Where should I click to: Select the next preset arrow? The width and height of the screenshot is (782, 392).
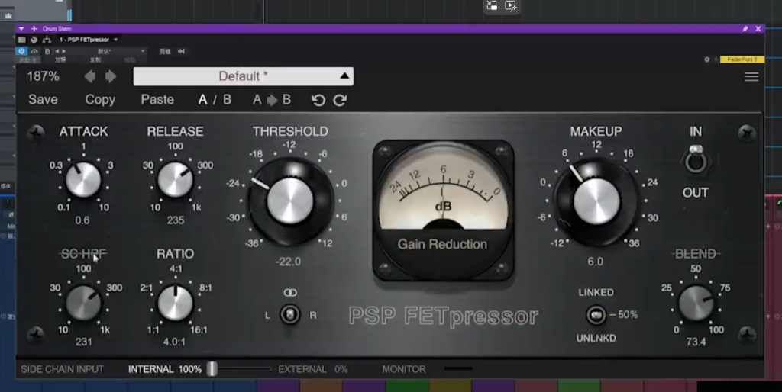[x=111, y=76]
